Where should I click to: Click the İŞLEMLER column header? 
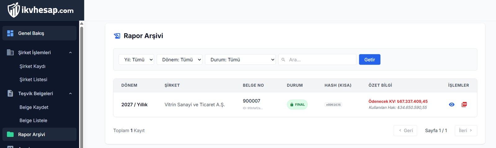pyautogui.click(x=458, y=85)
